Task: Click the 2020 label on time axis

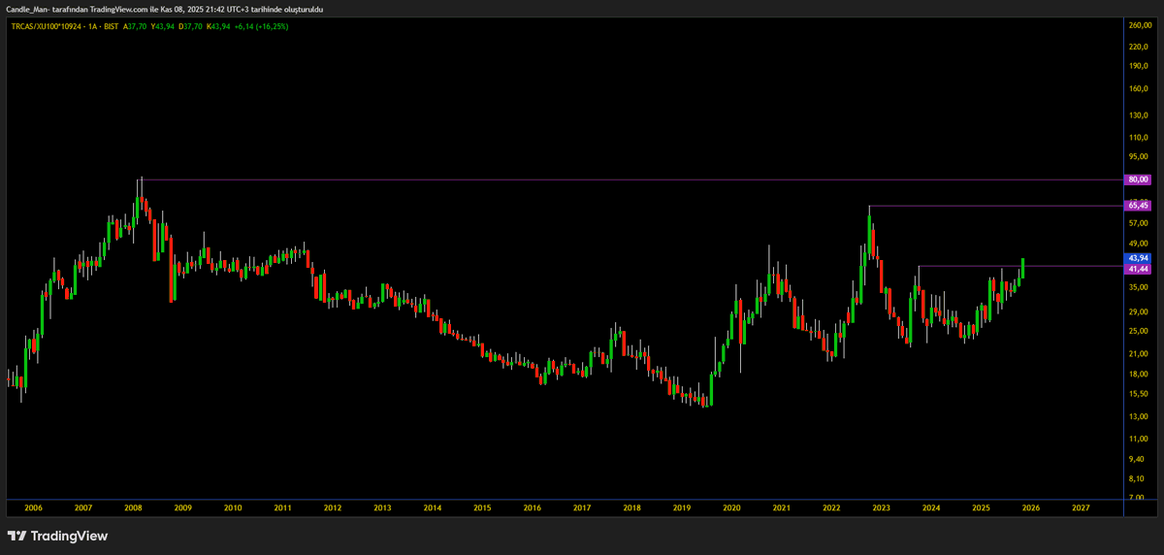Action: 732,507
